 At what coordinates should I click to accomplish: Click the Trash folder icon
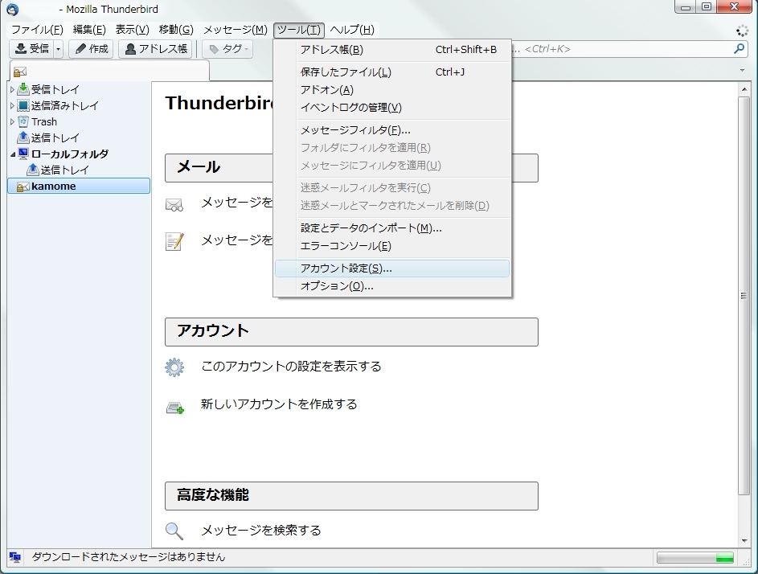point(23,121)
